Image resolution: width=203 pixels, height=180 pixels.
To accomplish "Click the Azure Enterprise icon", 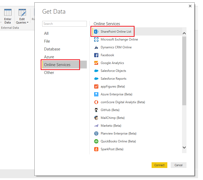I will click(96, 94).
